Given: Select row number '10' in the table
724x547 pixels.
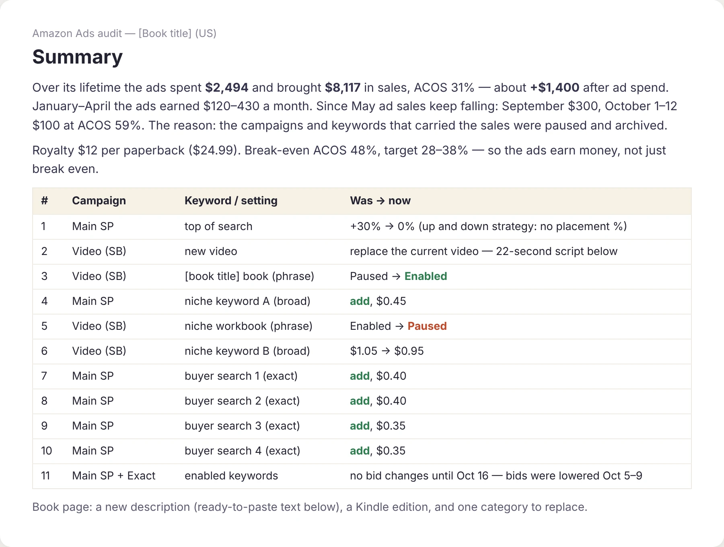Looking at the screenshot, I should (47, 451).
